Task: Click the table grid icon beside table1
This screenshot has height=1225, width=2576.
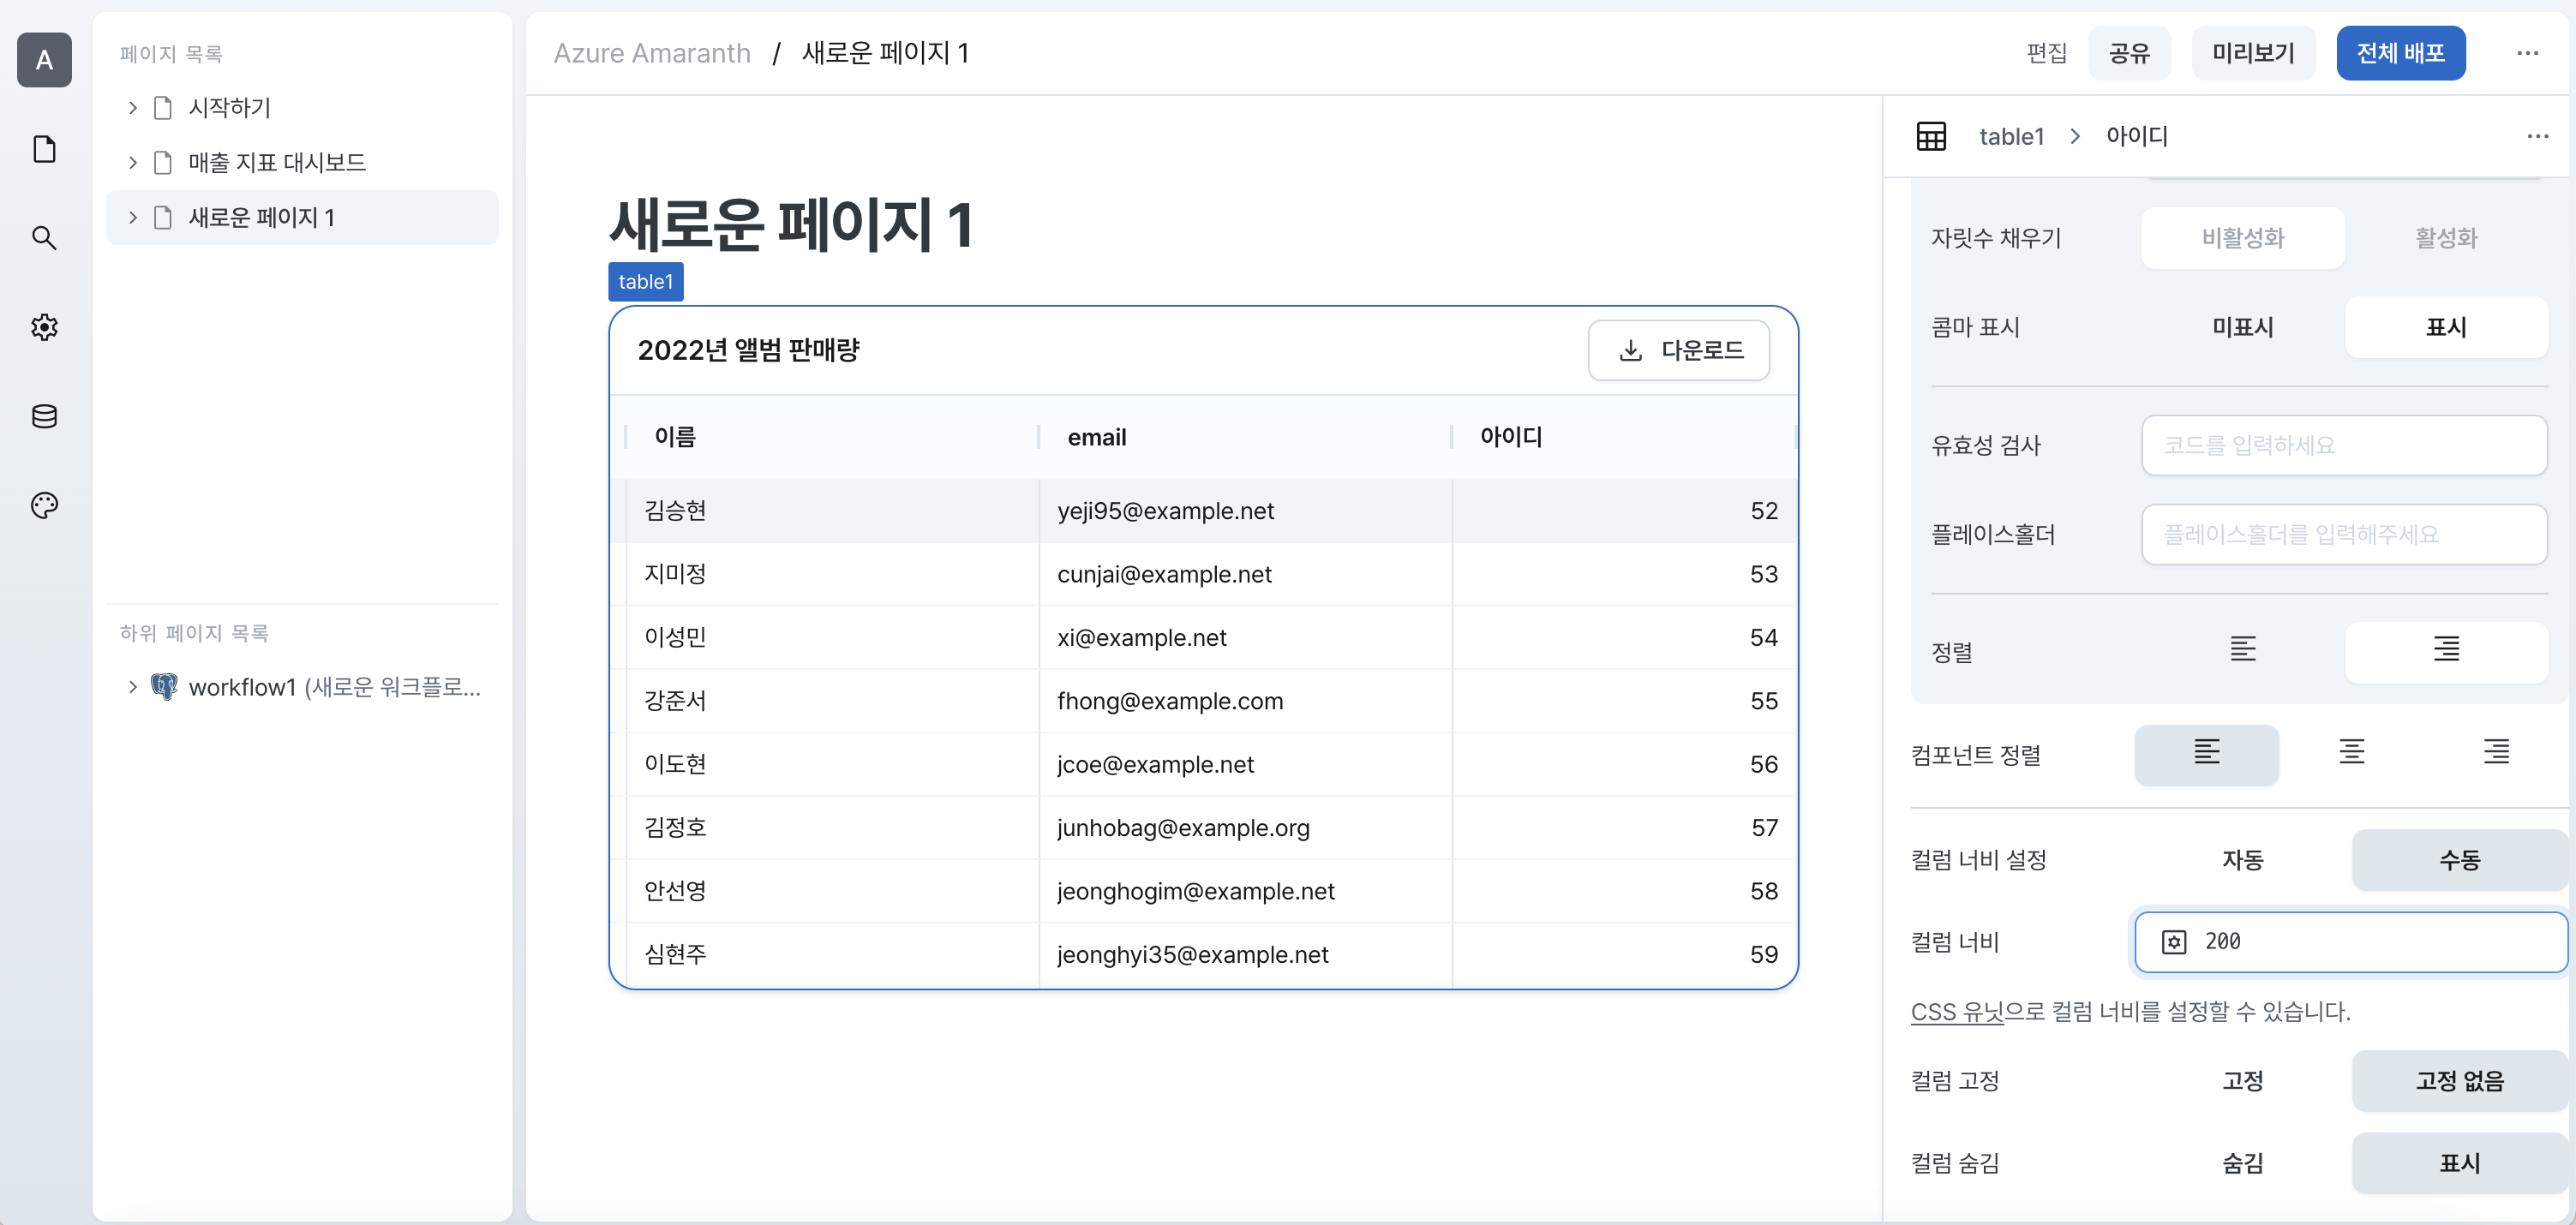Action: click(x=1931, y=136)
